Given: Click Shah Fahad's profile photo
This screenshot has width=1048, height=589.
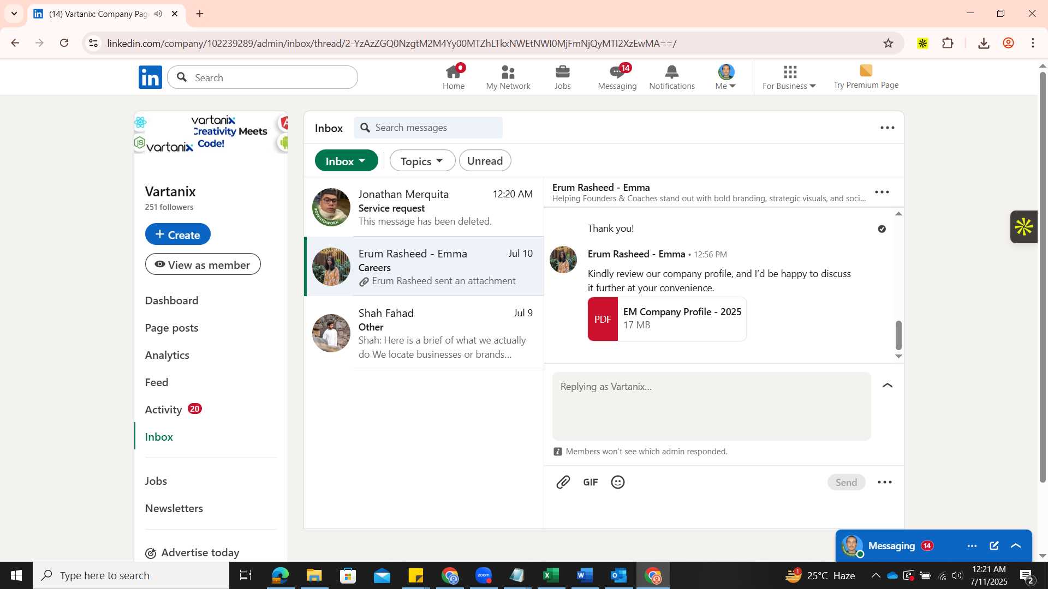Looking at the screenshot, I should tap(331, 333).
